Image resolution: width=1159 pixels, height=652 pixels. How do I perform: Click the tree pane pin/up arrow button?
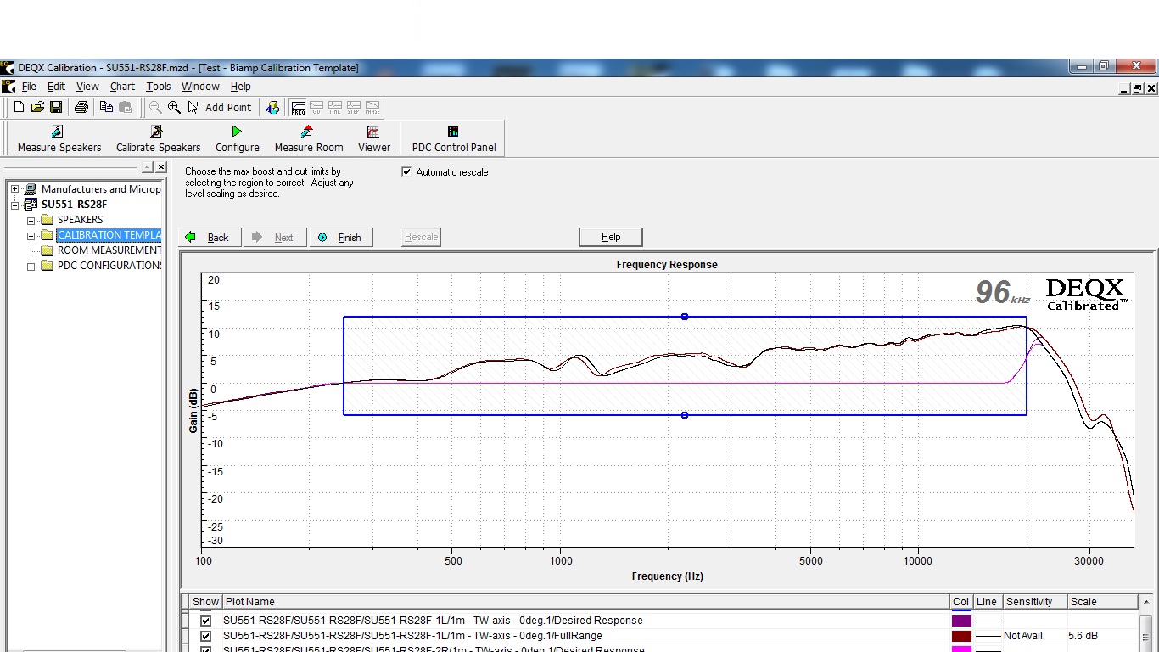click(148, 167)
